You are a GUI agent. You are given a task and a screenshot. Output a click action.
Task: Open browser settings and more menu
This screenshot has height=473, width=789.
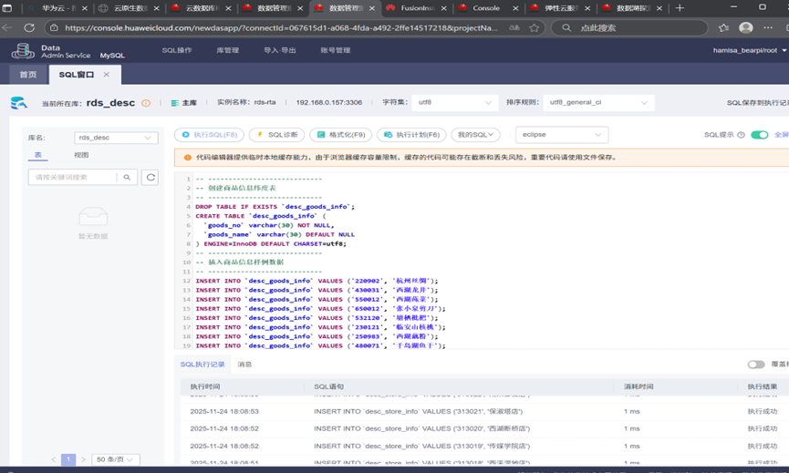[768, 28]
